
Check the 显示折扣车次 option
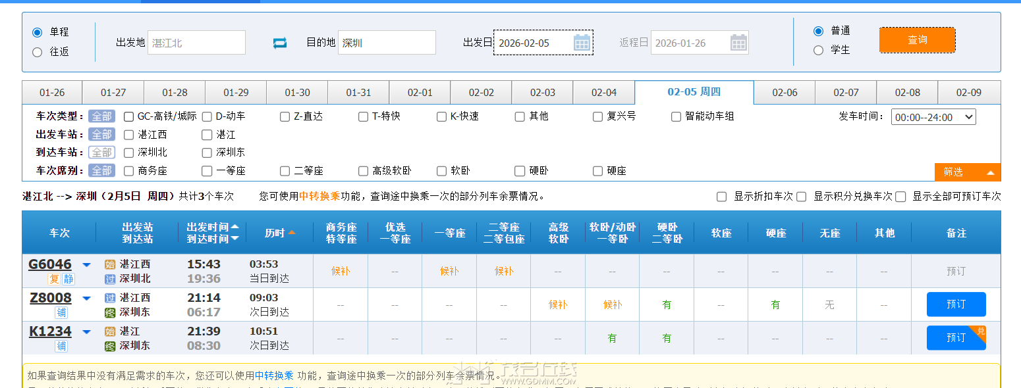pos(721,196)
